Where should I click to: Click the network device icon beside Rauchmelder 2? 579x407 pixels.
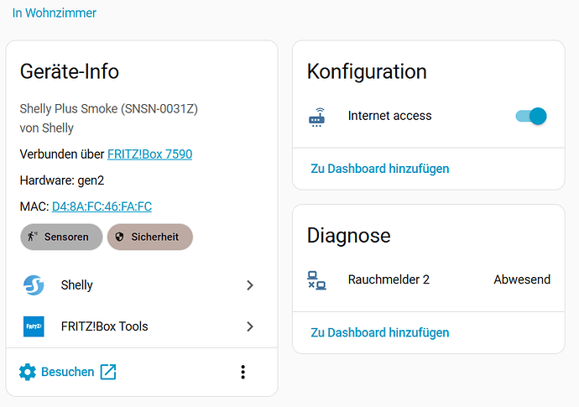click(x=317, y=280)
